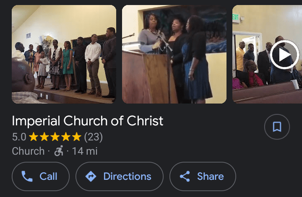Tap the Call button label
Viewport: 302px width, 197px height.
48,176
